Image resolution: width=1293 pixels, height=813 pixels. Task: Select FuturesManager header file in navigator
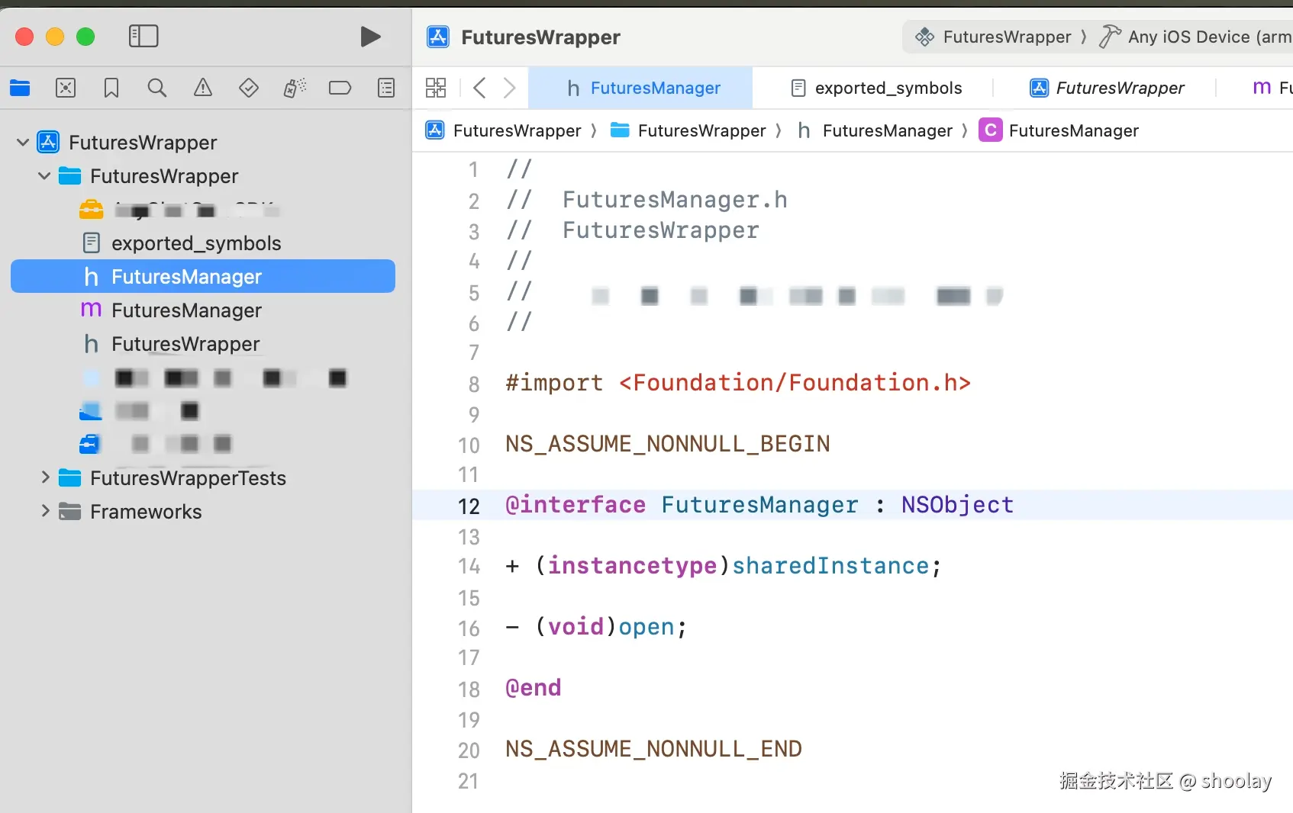click(203, 276)
